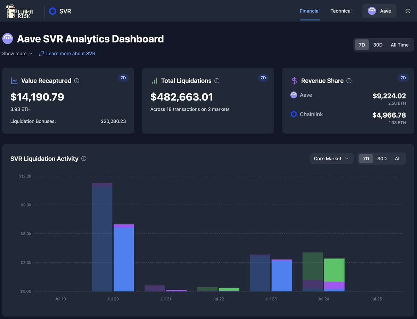Click the Jul 20 axis label

(x=113, y=299)
